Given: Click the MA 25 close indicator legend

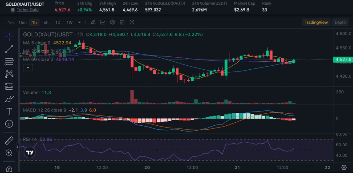Looking at the screenshot, I should (48, 51).
